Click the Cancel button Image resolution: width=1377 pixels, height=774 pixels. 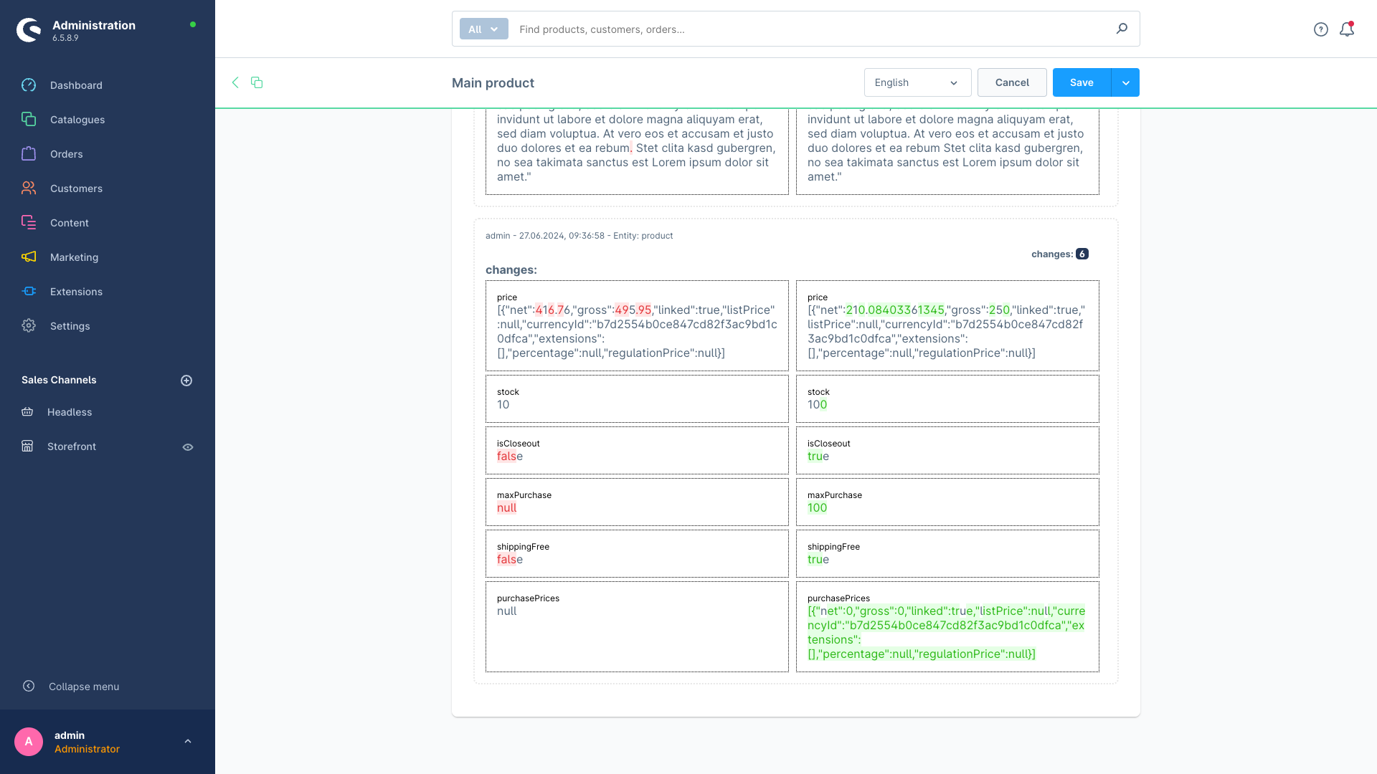1012,83
